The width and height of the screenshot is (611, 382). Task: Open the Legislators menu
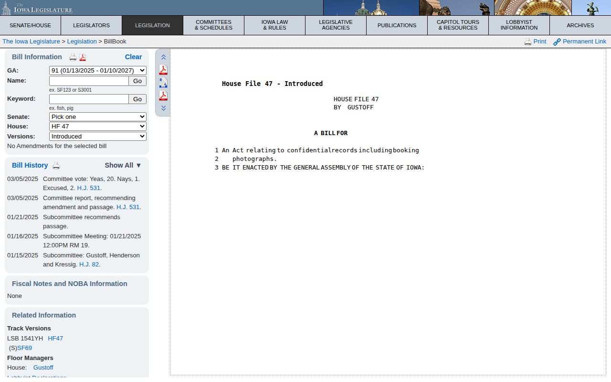[x=91, y=25]
